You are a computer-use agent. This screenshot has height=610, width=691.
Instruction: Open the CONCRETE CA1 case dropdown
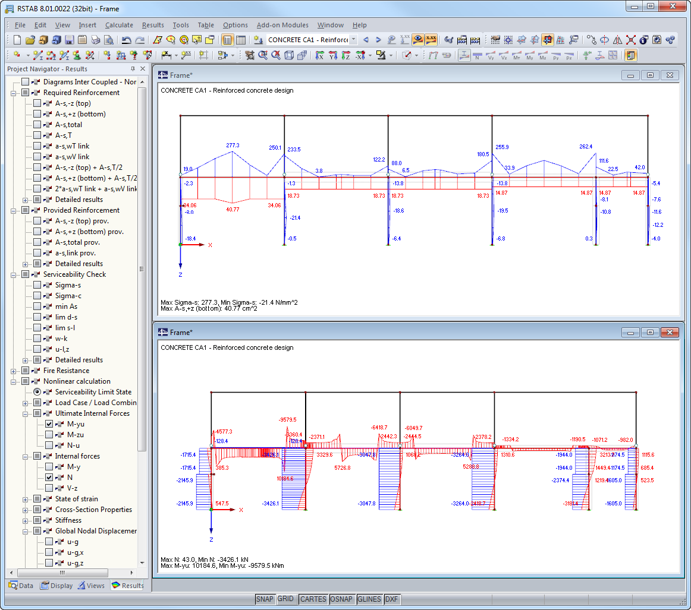pos(353,40)
